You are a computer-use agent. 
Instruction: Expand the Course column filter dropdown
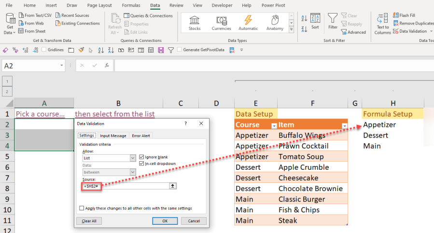click(x=274, y=125)
